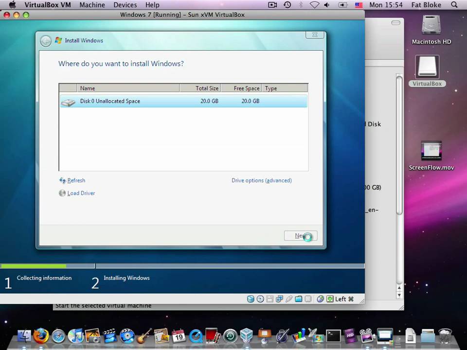This screenshot has width=467, height=350.
Task: Click the Mon 15:54 clock in menu bar
Action: [x=386, y=5]
